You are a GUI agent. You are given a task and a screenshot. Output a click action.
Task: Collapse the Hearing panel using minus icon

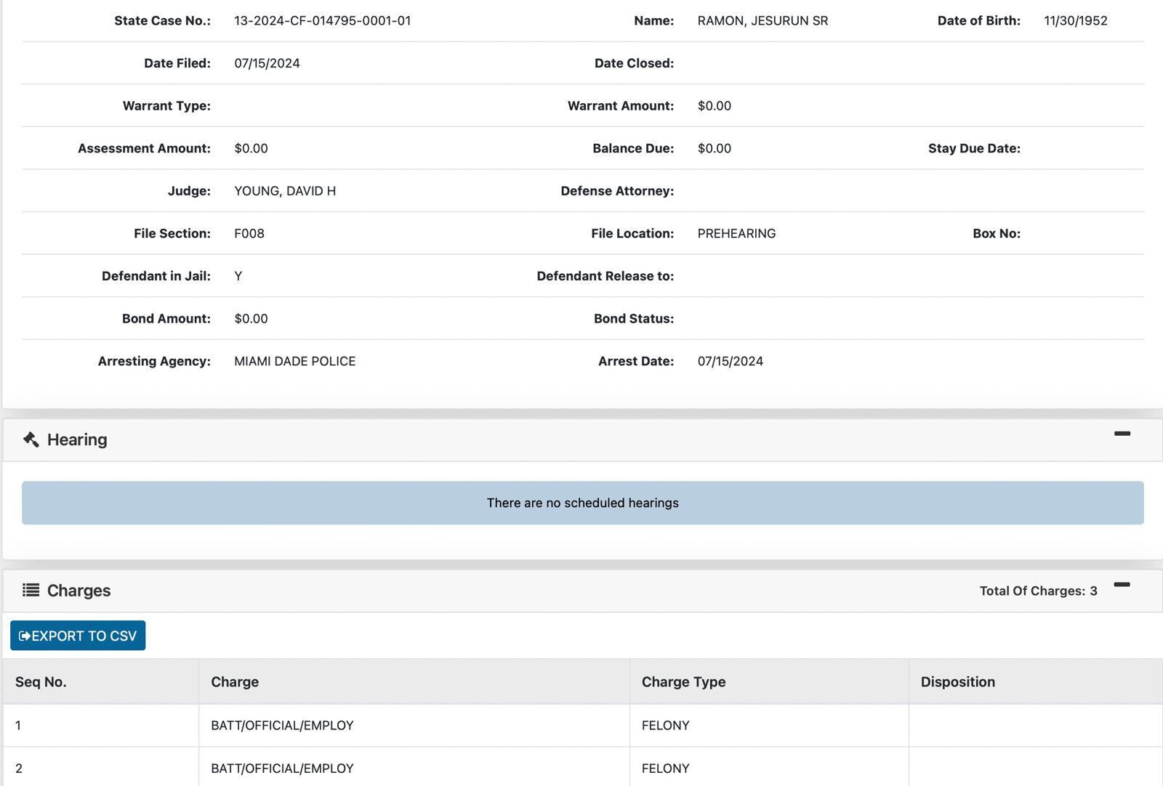pos(1122,434)
